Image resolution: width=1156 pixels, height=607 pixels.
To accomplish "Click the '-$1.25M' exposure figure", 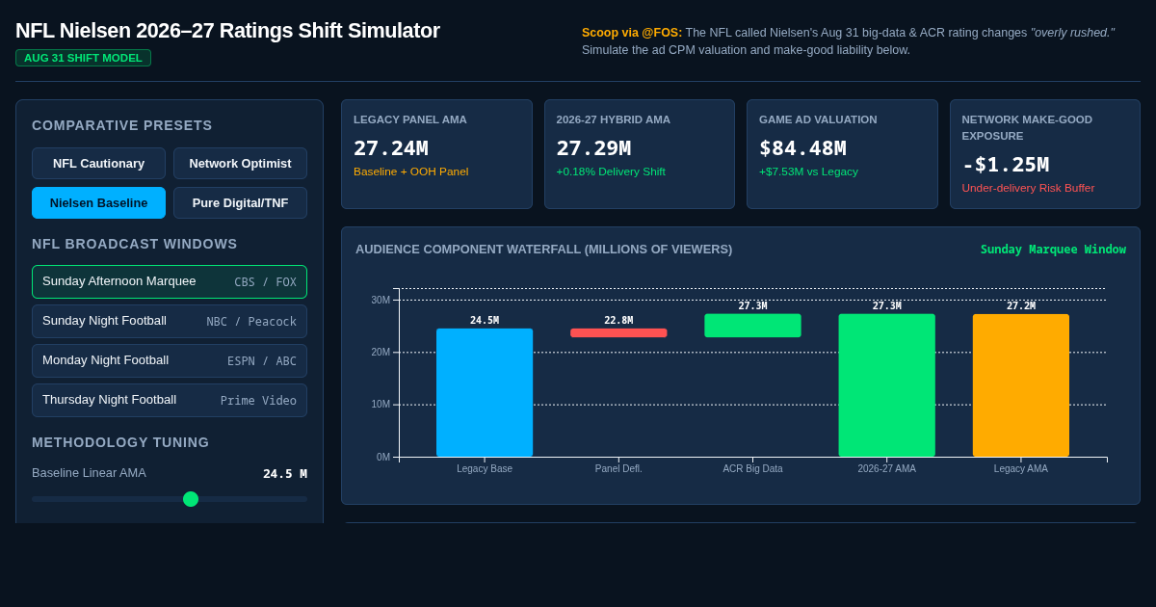I will coord(1006,165).
